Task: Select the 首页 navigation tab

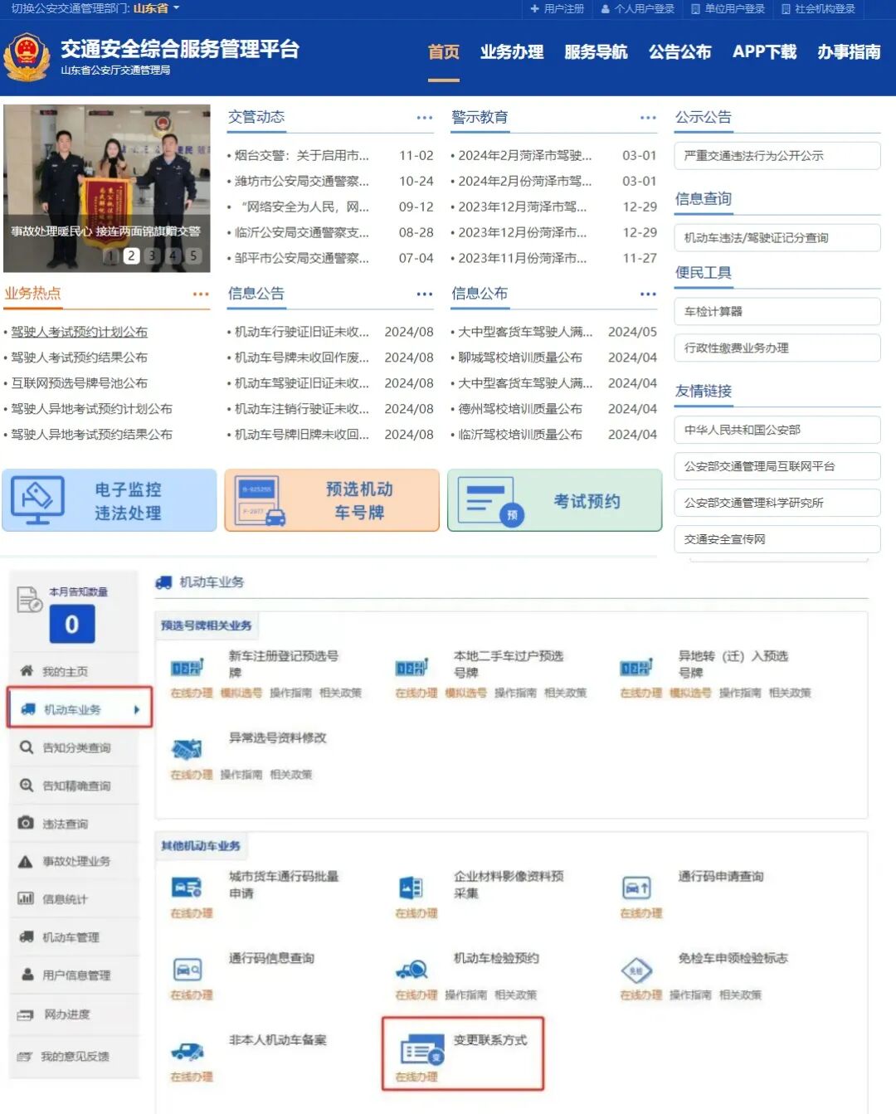Action: click(444, 51)
